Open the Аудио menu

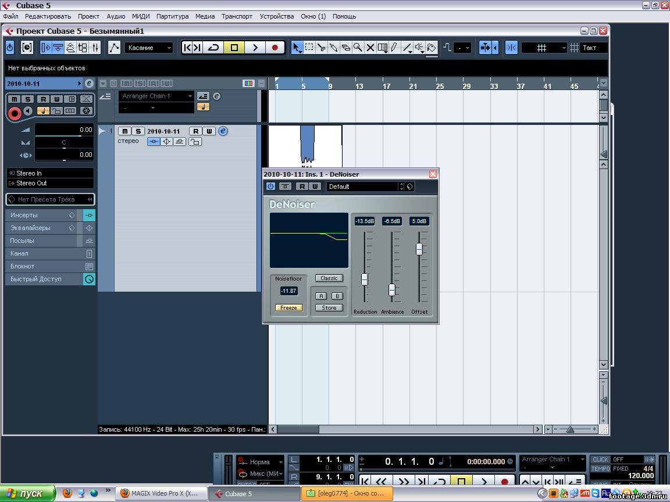click(116, 16)
